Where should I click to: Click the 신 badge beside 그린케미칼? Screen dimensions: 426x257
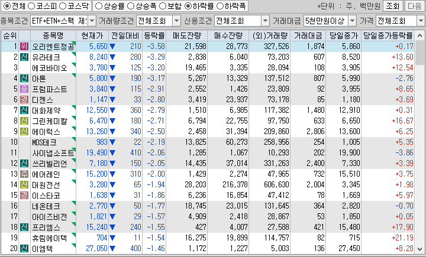click(24, 121)
